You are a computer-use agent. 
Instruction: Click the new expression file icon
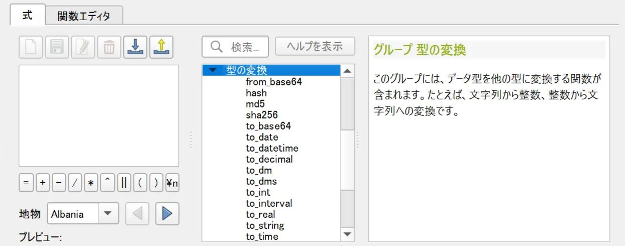pyautogui.click(x=31, y=48)
